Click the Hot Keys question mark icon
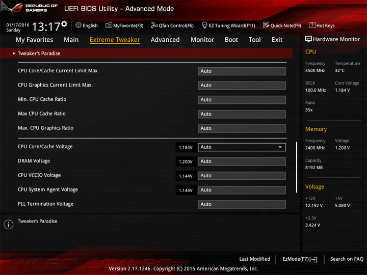Viewport: 367px width, 275px height. pos(312,25)
